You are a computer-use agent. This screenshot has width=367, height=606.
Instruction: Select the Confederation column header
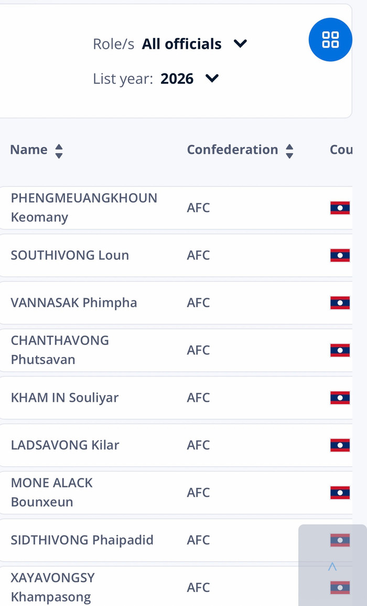point(232,150)
